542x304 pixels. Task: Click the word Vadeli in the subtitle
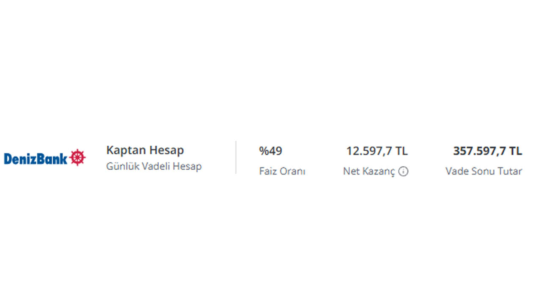point(154,166)
